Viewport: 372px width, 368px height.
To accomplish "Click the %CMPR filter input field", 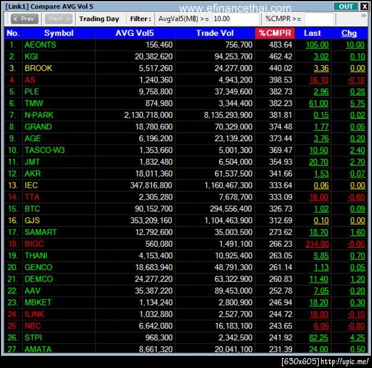I will coord(319,19).
